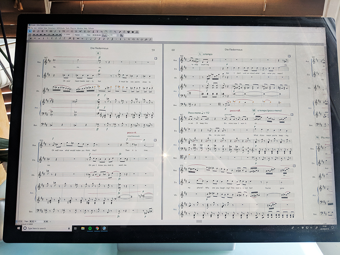Click the 'poco rit.' expression text

(132, 133)
